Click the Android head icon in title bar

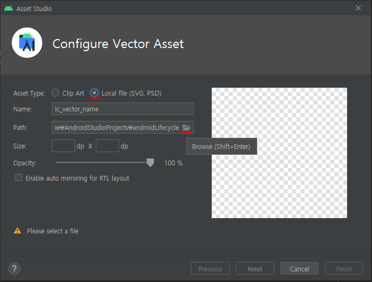pos(8,8)
